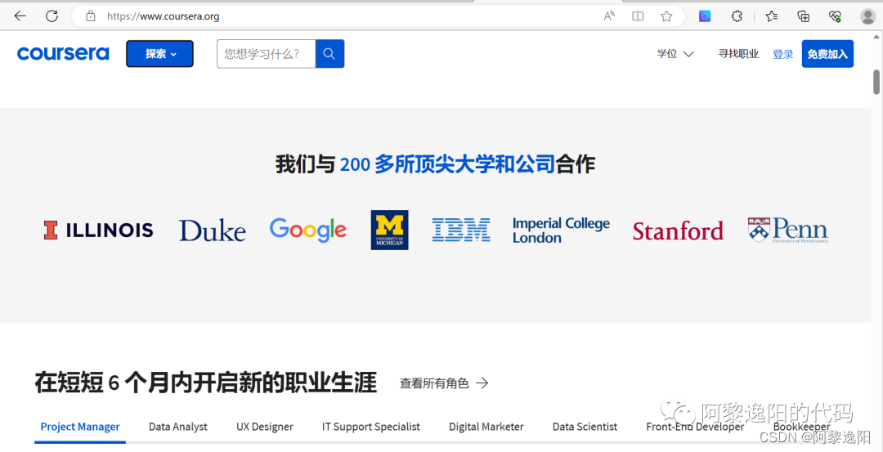Click the Google logo
The image size is (883, 452).
308,230
